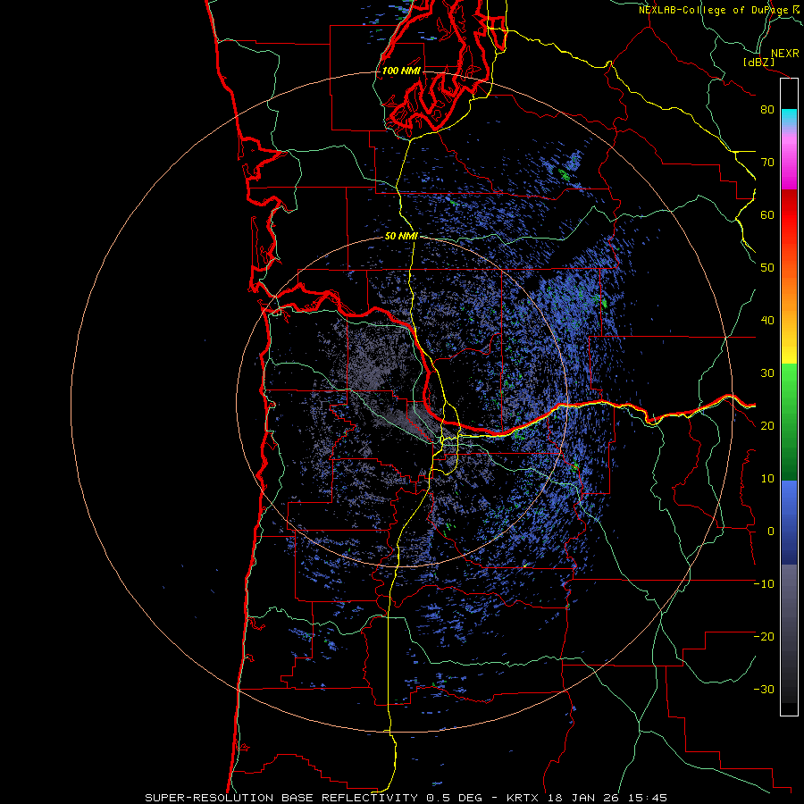The width and height of the screenshot is (804, 804).
Task: Click the 100 NMI range ring label
Action: click(x=401, y=71)
